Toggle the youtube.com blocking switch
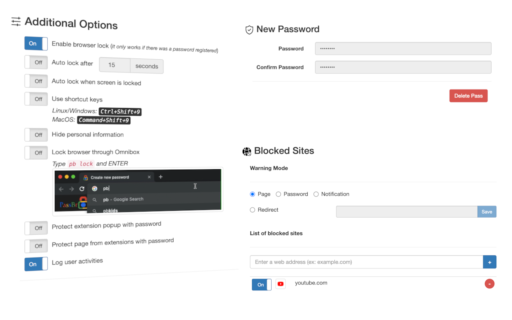Screen dimensions: 512x320 coord(262,284)
